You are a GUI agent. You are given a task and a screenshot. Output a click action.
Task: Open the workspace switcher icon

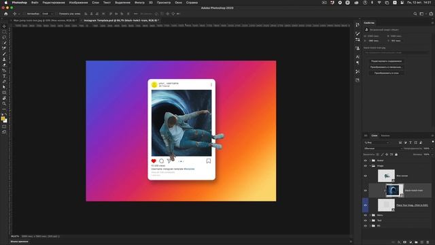point(421,14)
